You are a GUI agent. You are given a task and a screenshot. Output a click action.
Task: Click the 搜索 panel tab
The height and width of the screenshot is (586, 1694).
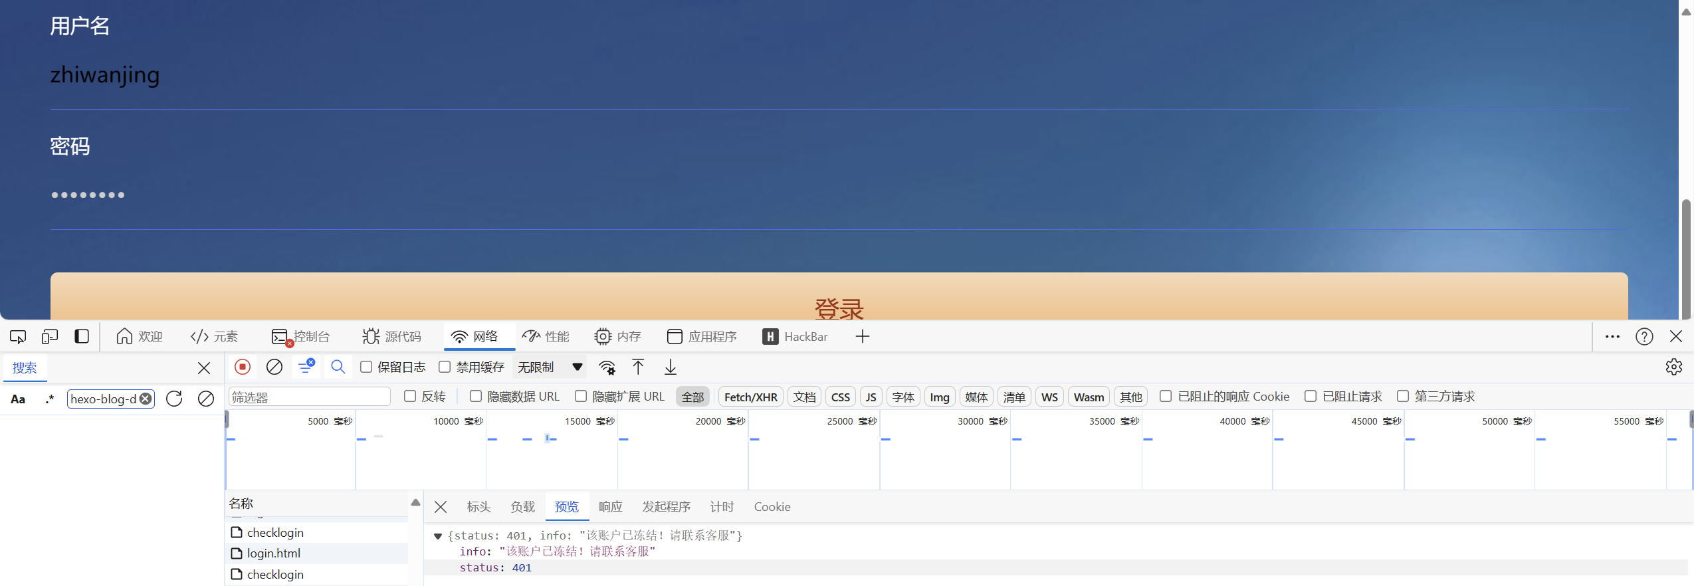tap(25, 368)
